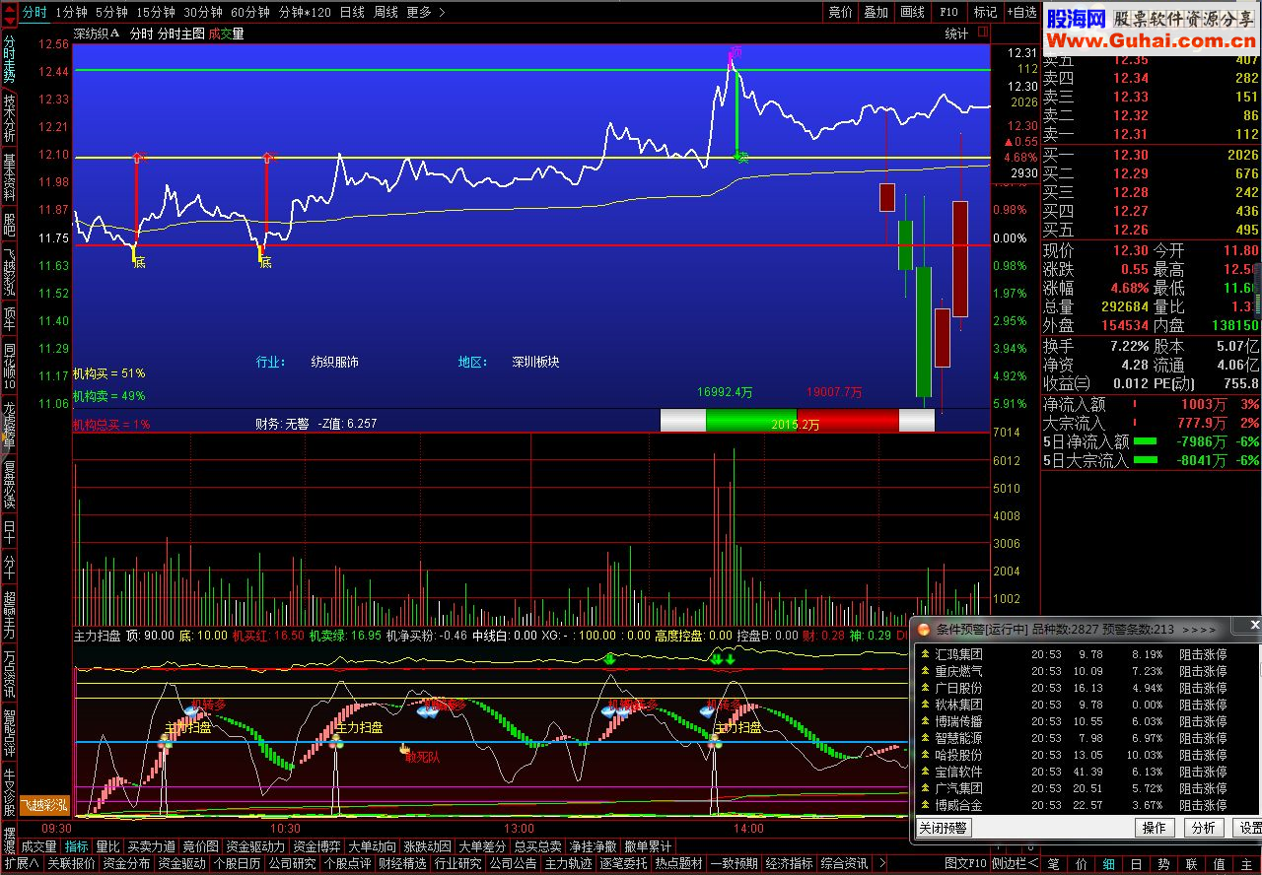Select the 日线 daily chart tab
This screenshot has height=875, width=1262.
[351, 12]
